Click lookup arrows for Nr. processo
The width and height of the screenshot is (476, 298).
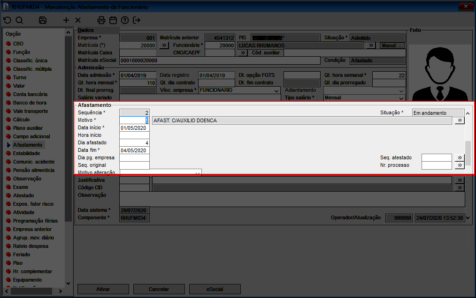pyautogui.click(x=460, y=165)
